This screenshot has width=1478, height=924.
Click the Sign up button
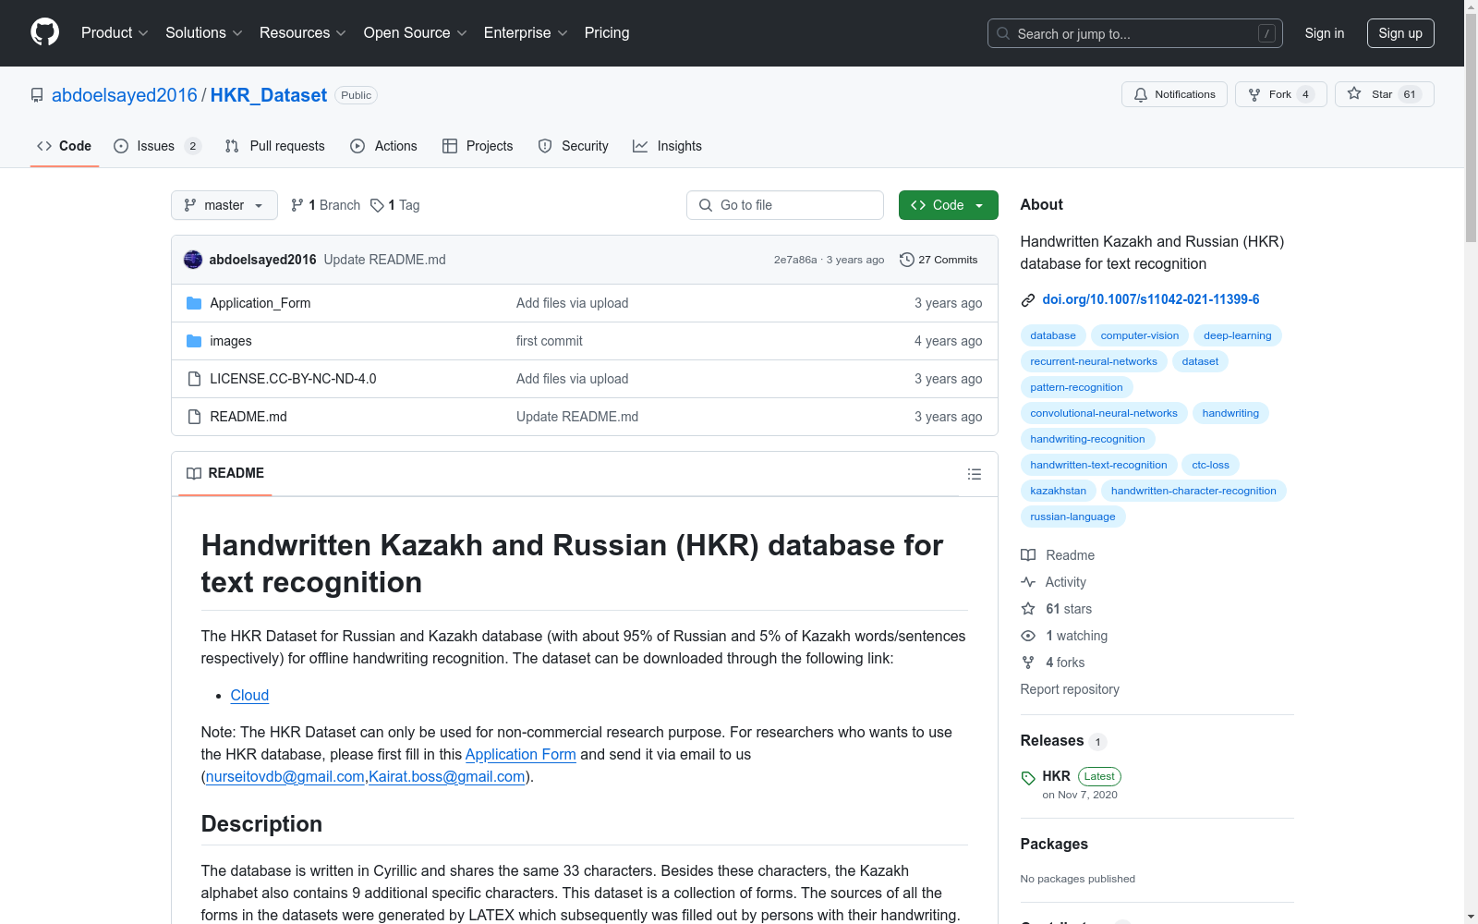click(1400, 33)
